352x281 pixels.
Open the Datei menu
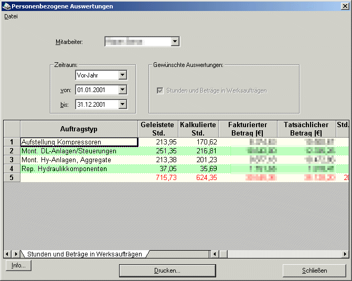[x=11, y=16]
